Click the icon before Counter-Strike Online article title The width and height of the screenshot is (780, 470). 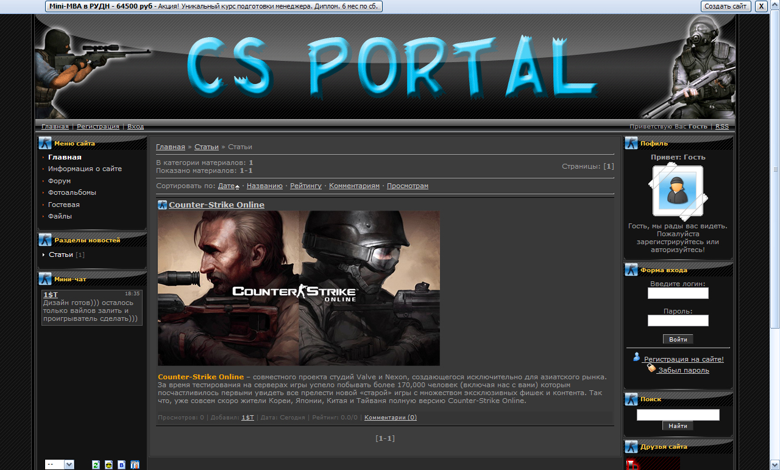pyautogui.click(x=162, y=205)
